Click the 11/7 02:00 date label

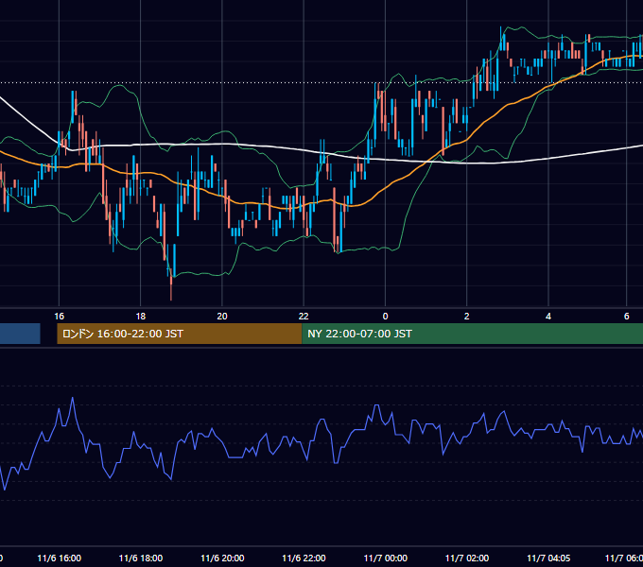(x=467, y=558)
